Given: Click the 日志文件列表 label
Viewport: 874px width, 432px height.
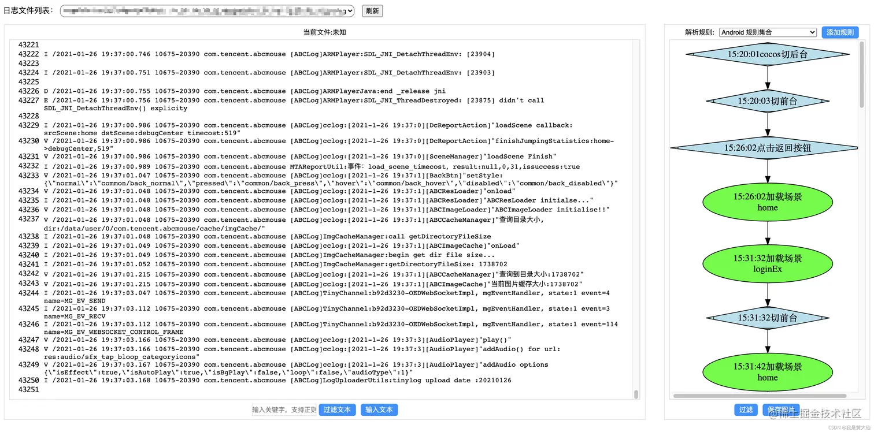Looking at the screenshot, I should [x=28, y=11].
